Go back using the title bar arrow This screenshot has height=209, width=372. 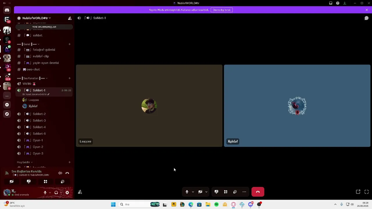[4, 3]
